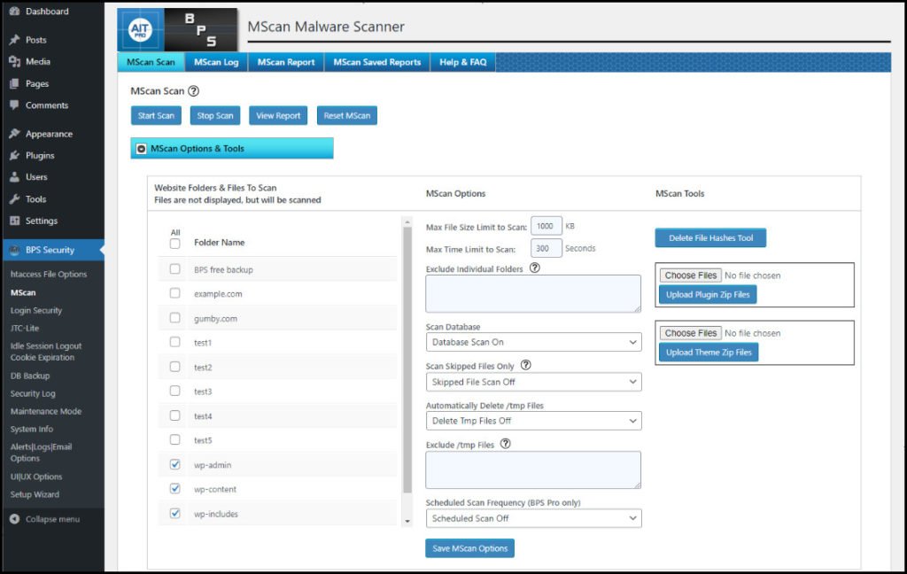Click the Max File Size Limit field
This screenshot has height=574, width=907.
click(546, 227)
